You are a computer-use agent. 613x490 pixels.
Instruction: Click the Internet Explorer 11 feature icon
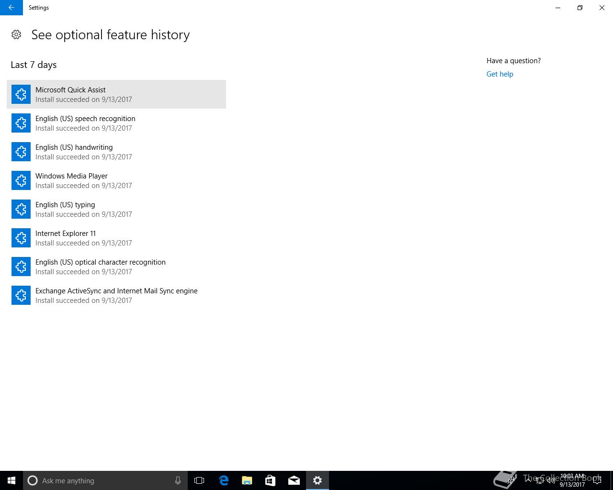pos(21,238)
